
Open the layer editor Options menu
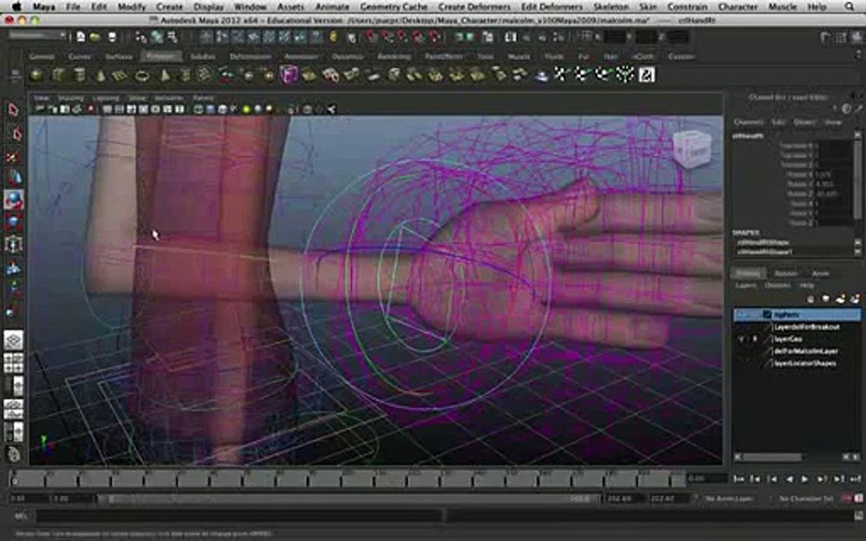[x=777, y=286]
